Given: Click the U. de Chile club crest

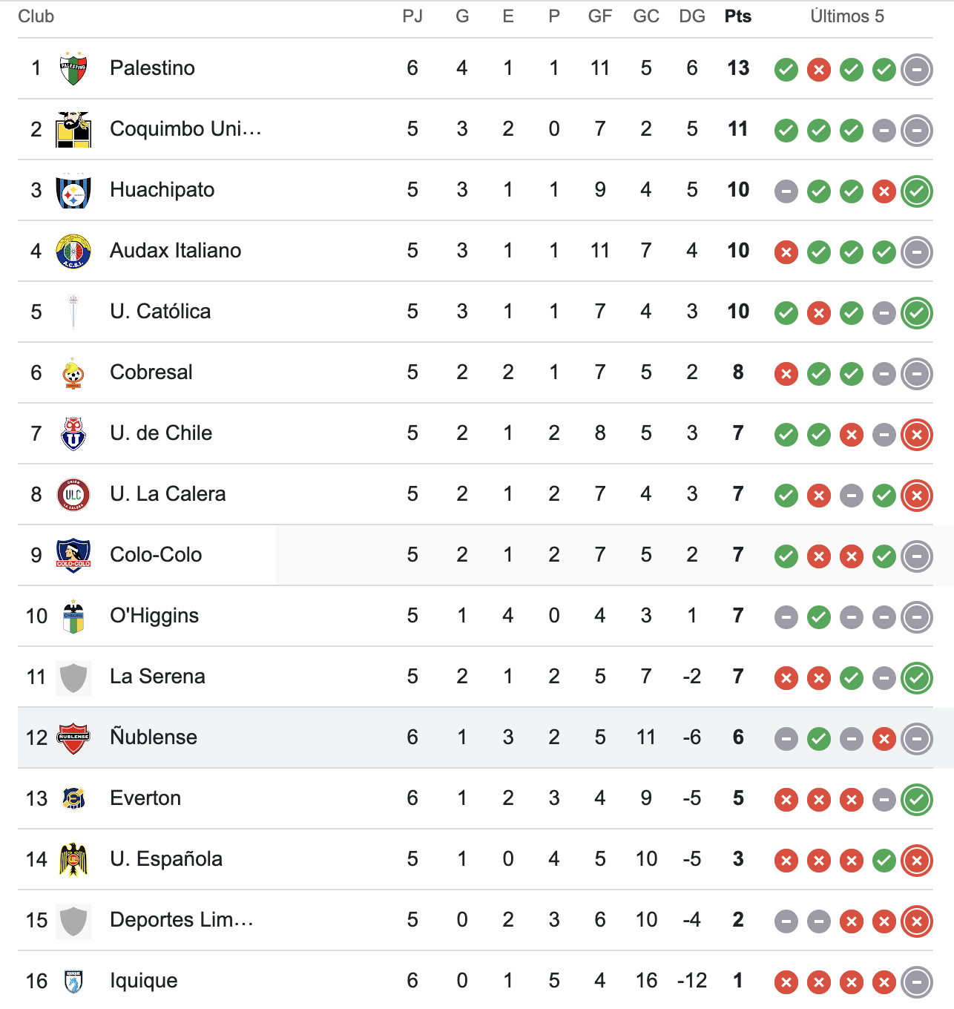Looking at the screenshot, I should point(73,434).
